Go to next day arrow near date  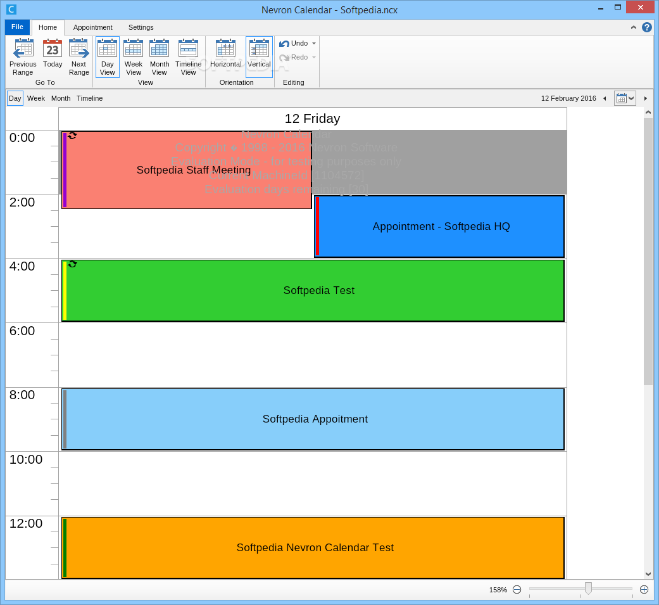point(646,98)
